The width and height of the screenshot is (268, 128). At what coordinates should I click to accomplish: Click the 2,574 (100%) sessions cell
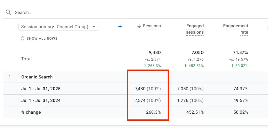[148, 100]
